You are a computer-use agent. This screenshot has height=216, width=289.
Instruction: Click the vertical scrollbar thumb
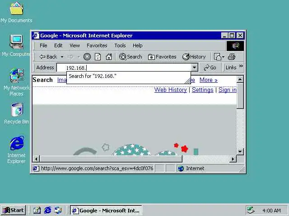[x=240, y=96]
